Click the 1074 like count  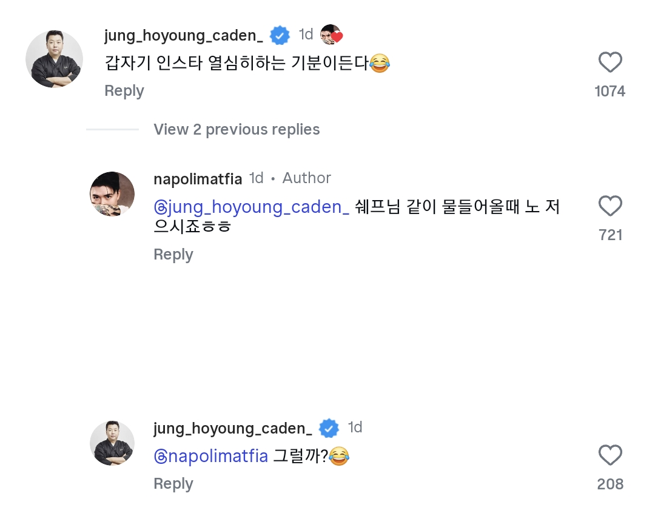[x=610, y=92]
